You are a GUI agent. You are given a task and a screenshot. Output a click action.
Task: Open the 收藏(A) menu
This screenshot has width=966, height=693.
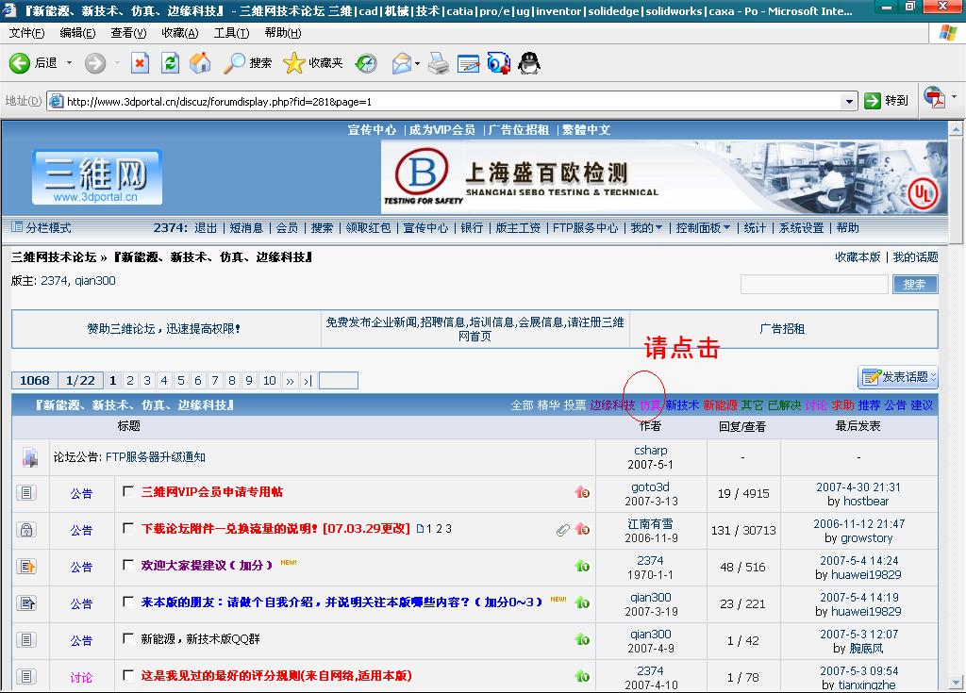[x=180, y=33]
